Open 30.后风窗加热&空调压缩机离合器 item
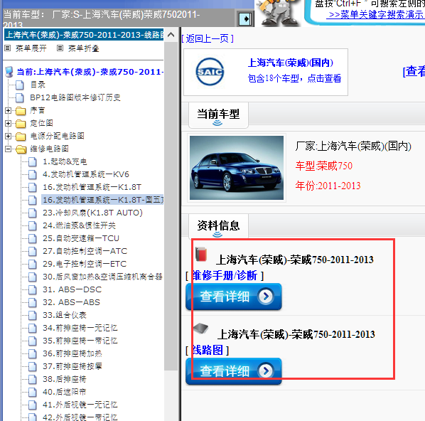Viewport: 425px width, 421px height. (x=103, y=277)
